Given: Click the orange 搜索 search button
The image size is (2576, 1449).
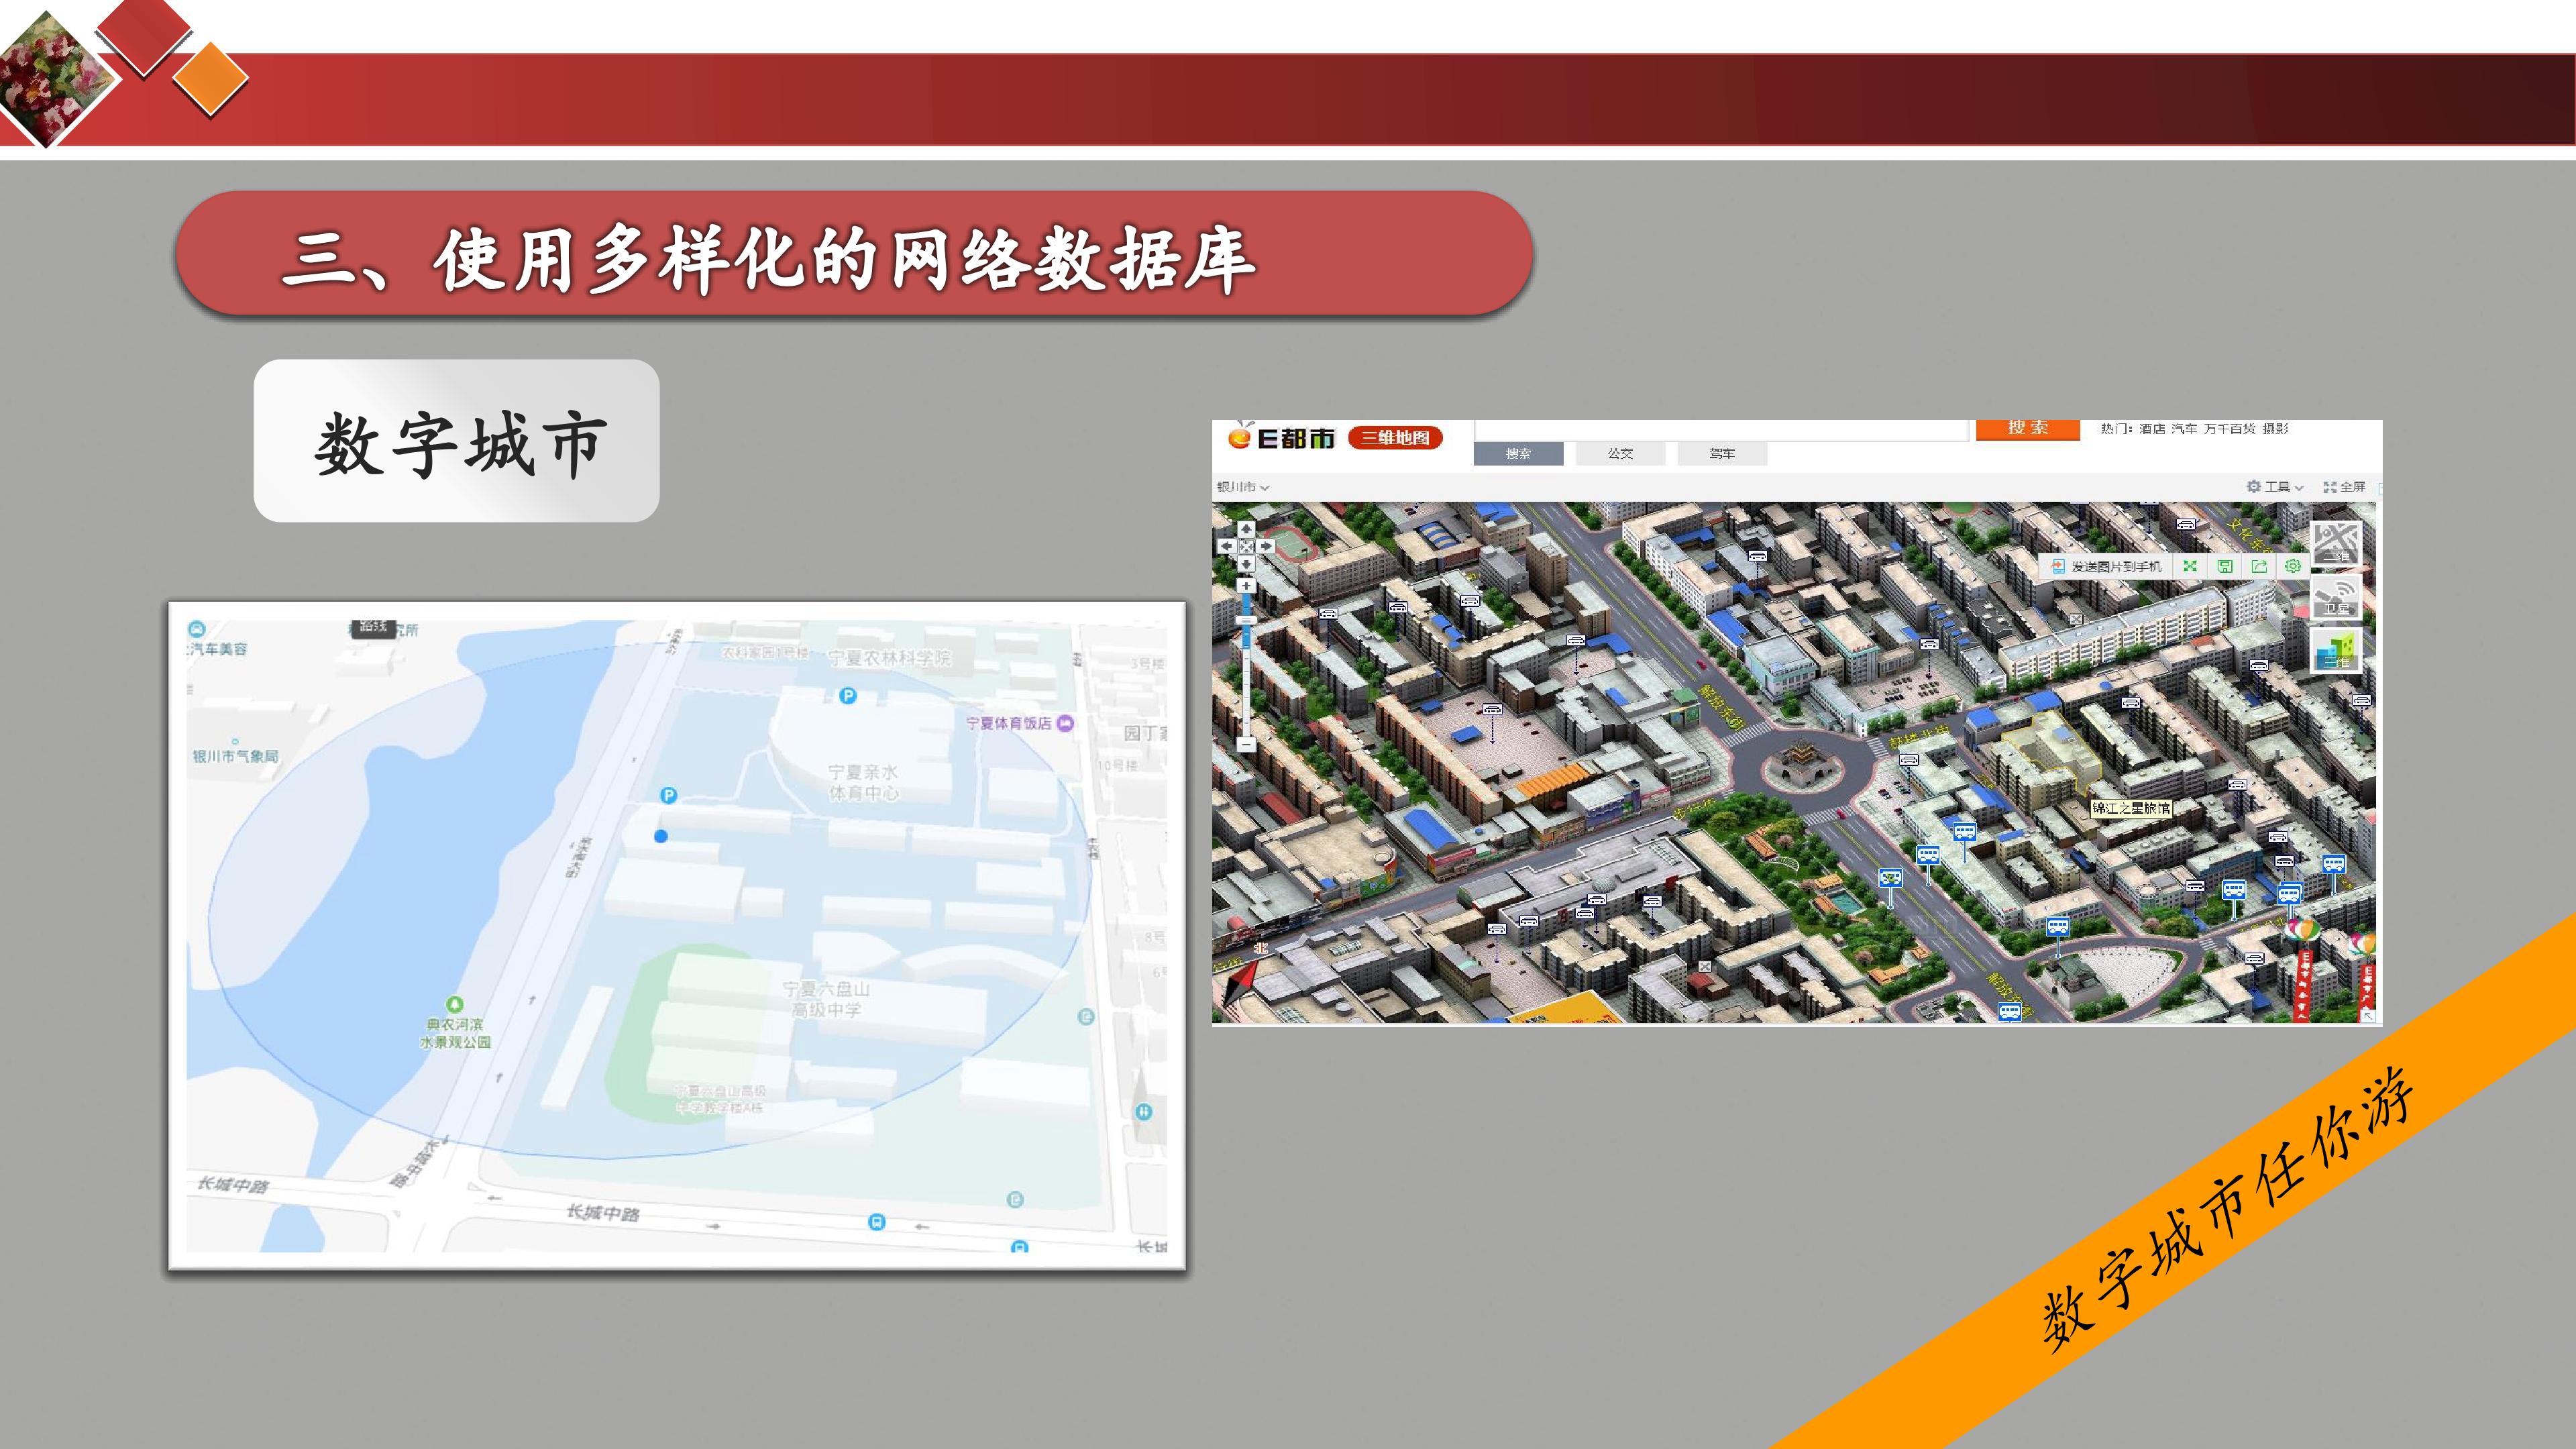Looking at the screenshot, I should tap(2028, 429).
